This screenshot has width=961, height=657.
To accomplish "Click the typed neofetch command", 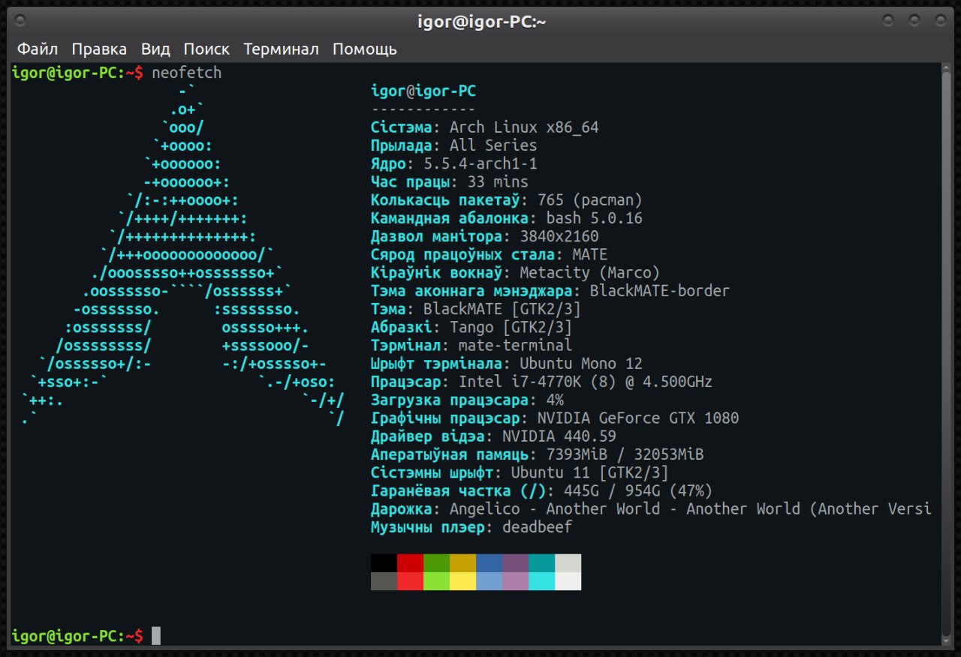I will tap(186, 73).
